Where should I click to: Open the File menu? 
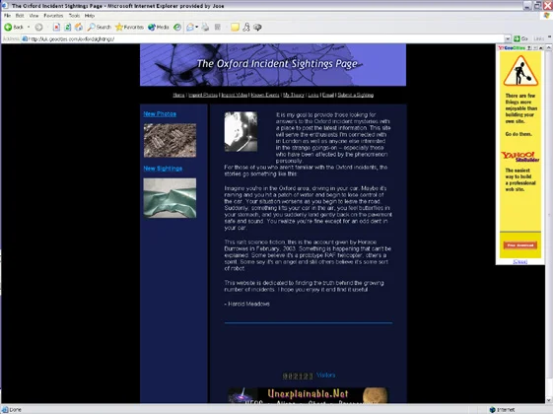(8, 16)
